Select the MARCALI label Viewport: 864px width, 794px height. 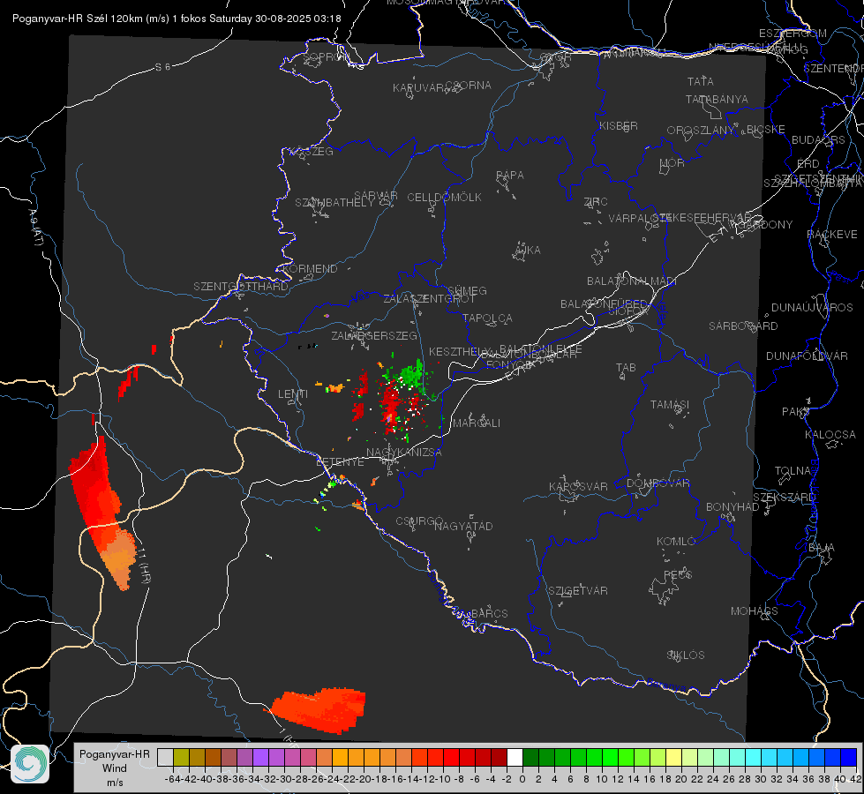pyautogui.click(x=476, y=423)
